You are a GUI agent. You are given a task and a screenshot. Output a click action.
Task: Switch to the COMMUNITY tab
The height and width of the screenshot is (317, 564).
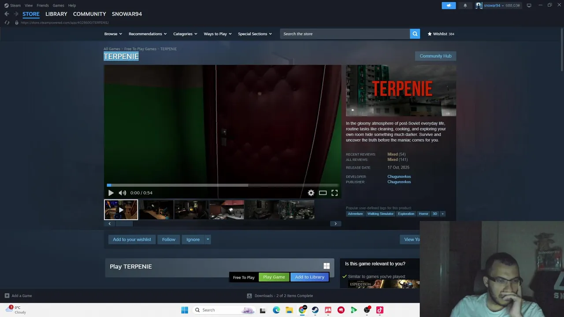pyautogui.click(x=89, y=14)
